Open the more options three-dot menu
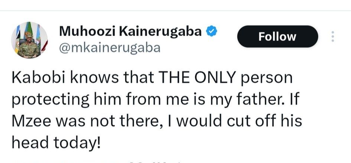 (333, 36)
